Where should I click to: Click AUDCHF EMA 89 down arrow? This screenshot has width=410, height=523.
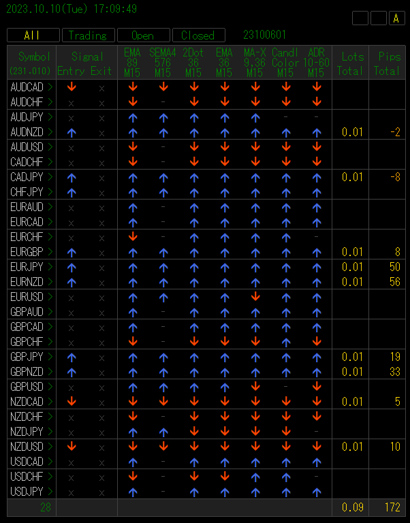(133, 101)
